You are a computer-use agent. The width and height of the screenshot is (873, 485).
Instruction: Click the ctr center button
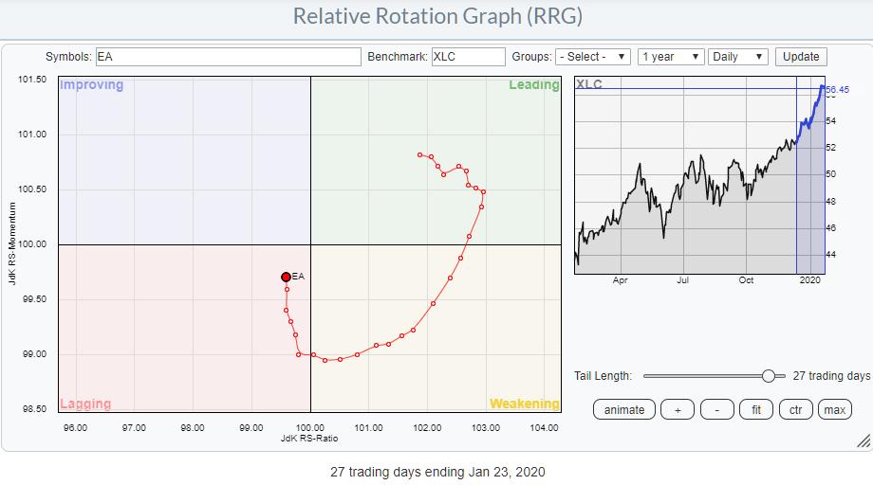(x=796, y=409)
